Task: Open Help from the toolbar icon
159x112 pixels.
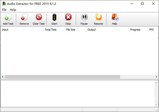Action: coord(114,18)
